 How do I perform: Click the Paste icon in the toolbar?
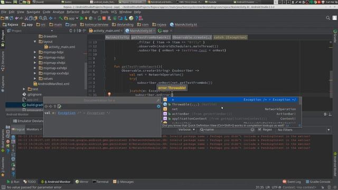click(35, 18)
